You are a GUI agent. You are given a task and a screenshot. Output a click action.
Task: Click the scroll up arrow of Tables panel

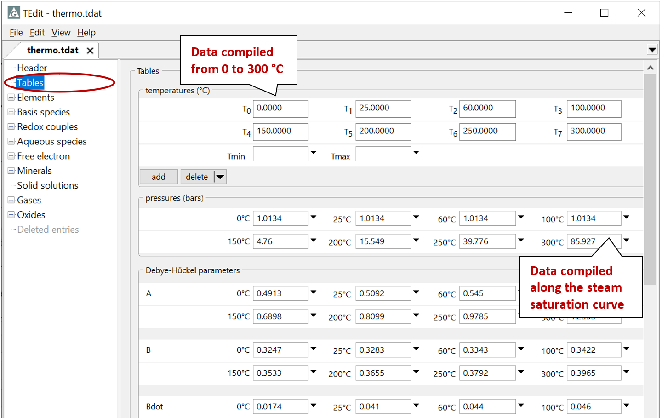click(650, 68)
